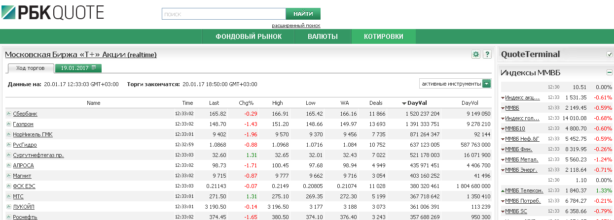614x220 pixels.
Task: Click chart icon next to Сургутнефтегаз пр.
Action: (8, 155)
